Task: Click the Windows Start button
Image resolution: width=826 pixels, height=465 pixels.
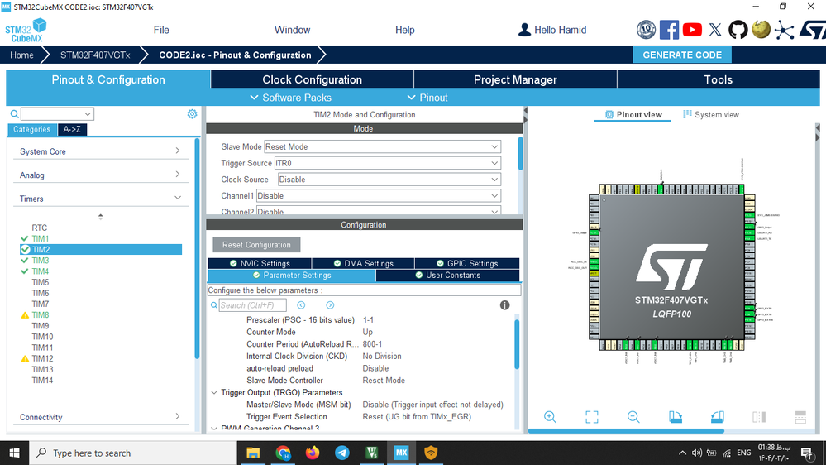Action: pyautogui.click(x=14, y=453)
